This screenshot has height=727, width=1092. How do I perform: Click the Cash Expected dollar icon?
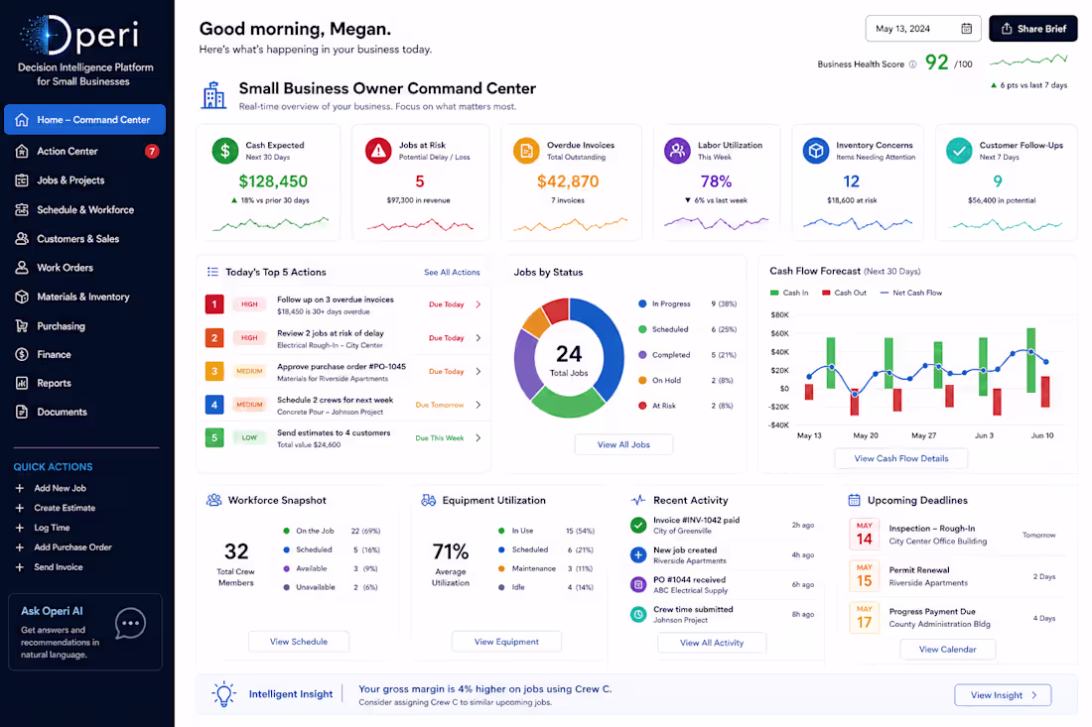pos(225,151)
